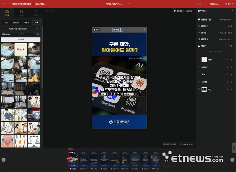The image size is (236, 172).
Task: Click the image icon for 배경색
Action: tap(199, 46)
